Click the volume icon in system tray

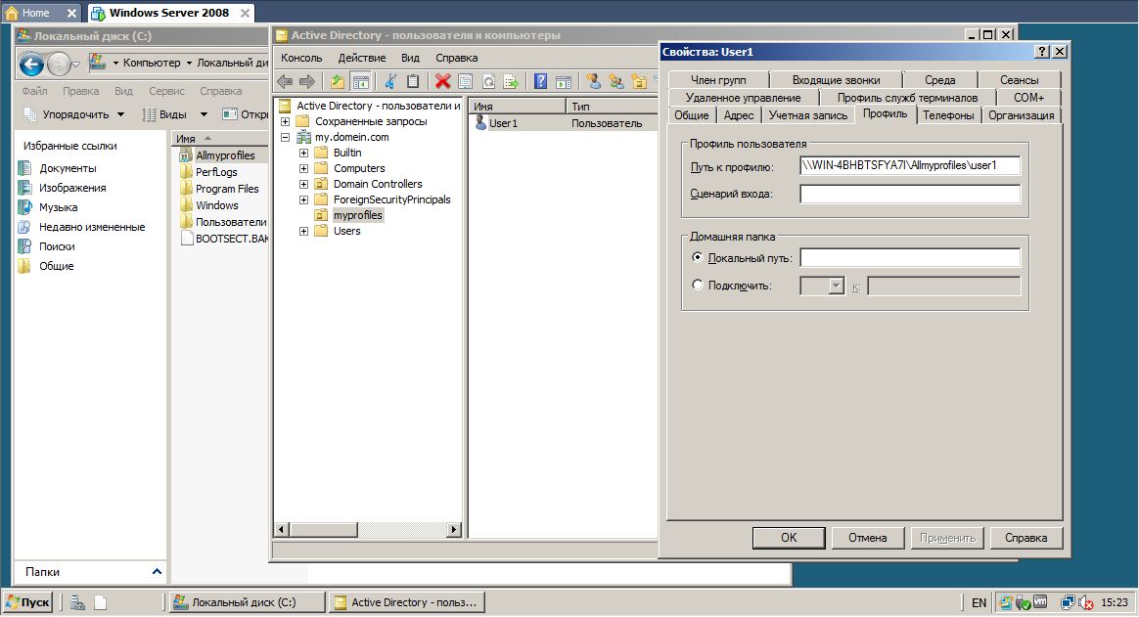[1086, 602]
